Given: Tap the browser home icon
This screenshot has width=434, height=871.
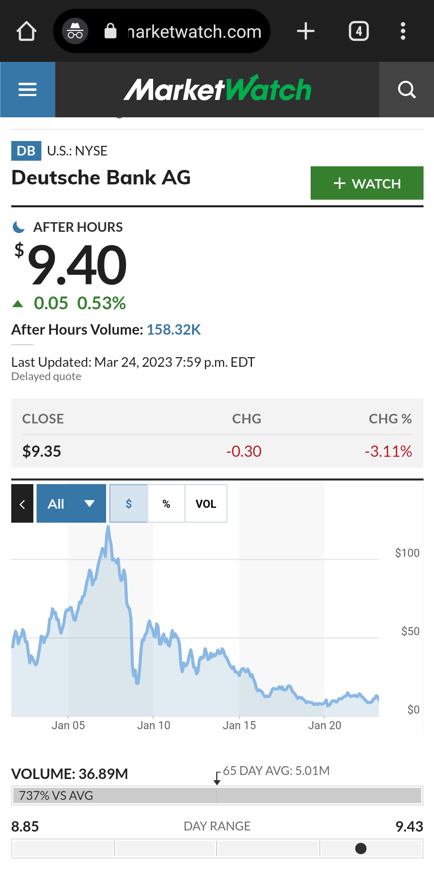Looking at the screenshot, I should [27, 31].
